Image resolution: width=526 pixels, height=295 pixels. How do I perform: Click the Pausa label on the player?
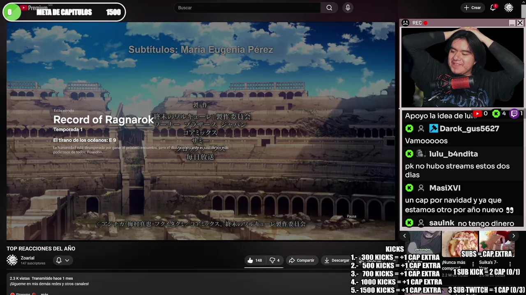[x=351, y=216]
